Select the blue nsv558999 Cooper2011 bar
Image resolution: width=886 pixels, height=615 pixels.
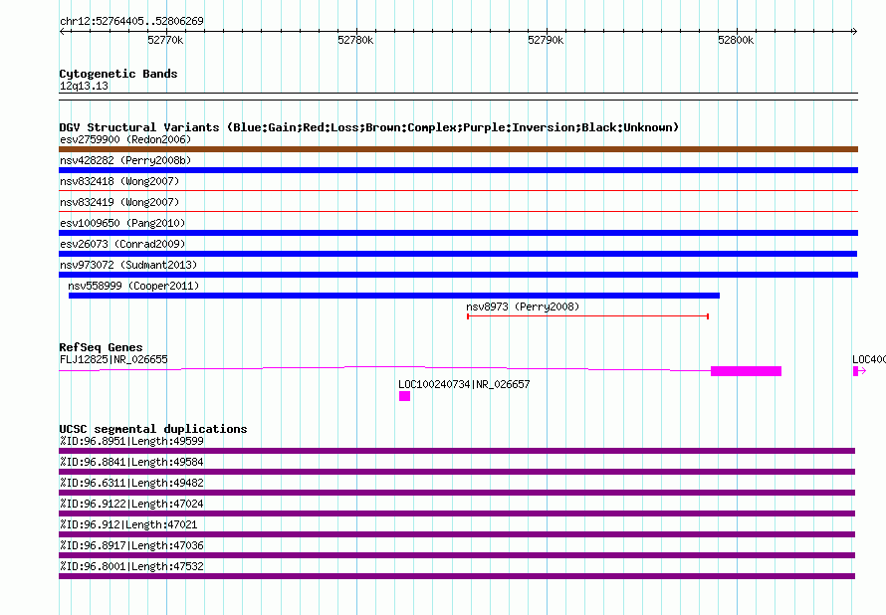coord(394,296)
